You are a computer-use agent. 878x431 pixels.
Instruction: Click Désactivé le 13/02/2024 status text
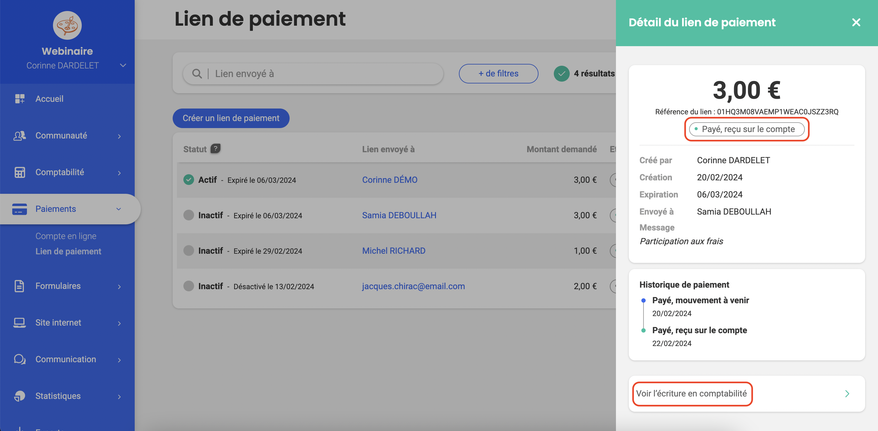(x=274, y=287)
